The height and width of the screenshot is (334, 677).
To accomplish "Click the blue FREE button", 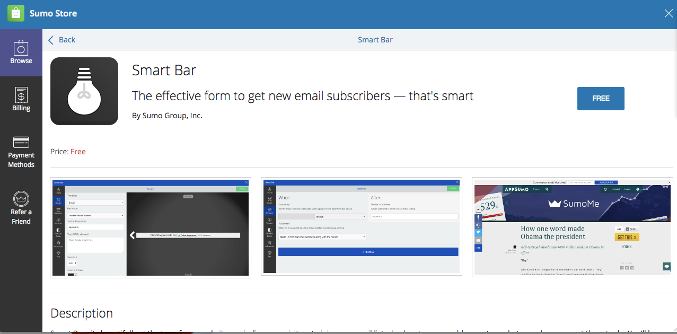I will (x=601, y=99).
